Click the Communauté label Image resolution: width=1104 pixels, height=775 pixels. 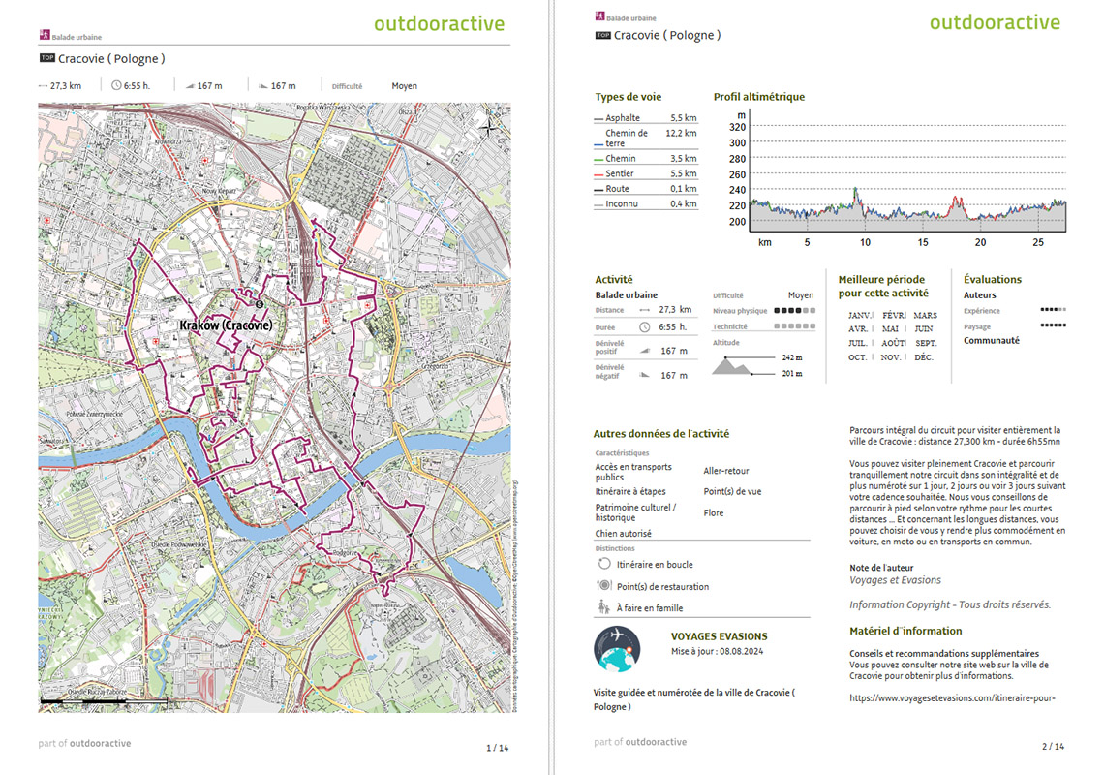(x=992, y=340)
